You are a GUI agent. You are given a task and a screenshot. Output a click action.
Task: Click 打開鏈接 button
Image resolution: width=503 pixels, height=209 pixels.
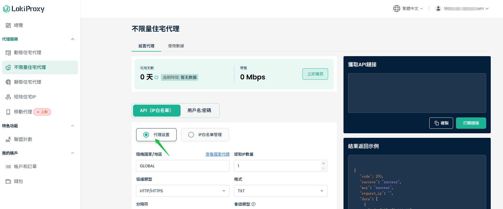click(471, 123)
